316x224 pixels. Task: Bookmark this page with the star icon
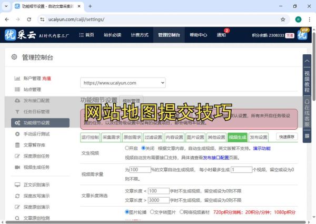(x=283, y=19)
